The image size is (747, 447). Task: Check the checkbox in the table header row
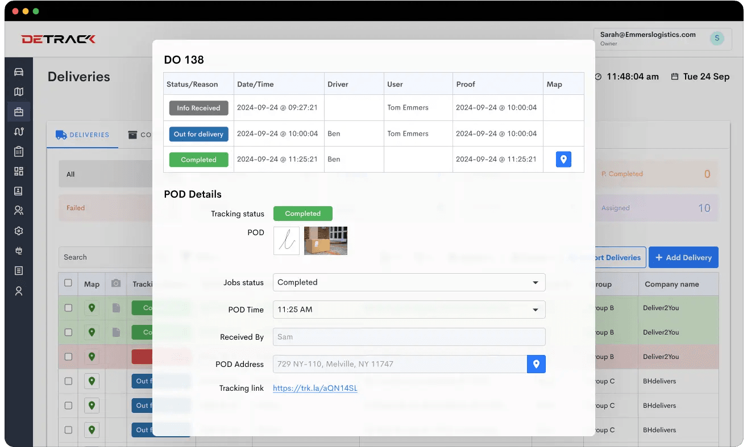click(68, 284)
